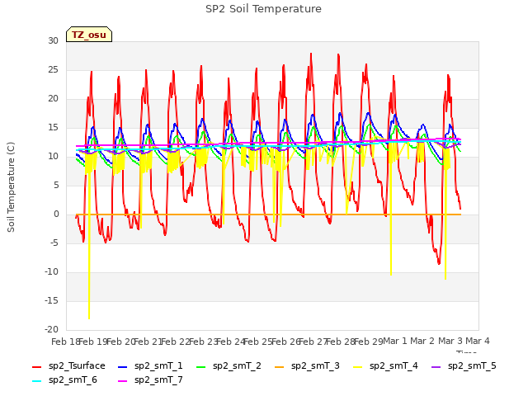This screenshot has width=528, height=396.
Task: Click the 15 y-axis tick label
Action: coord(53,128)
